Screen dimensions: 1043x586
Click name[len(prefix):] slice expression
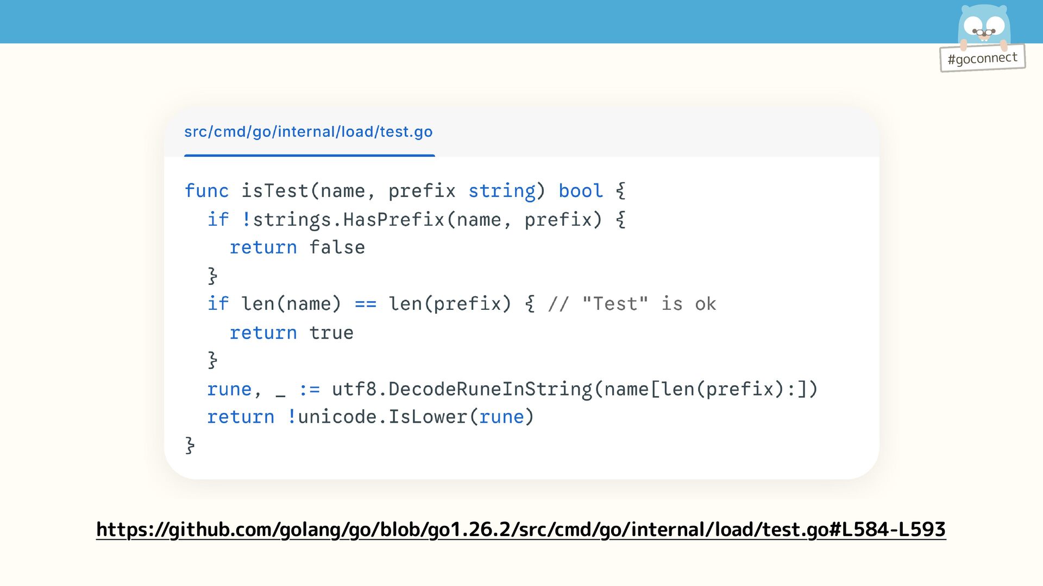click(x=705, y=389)
